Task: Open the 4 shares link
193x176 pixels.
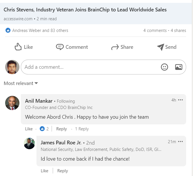Action: 178,31
